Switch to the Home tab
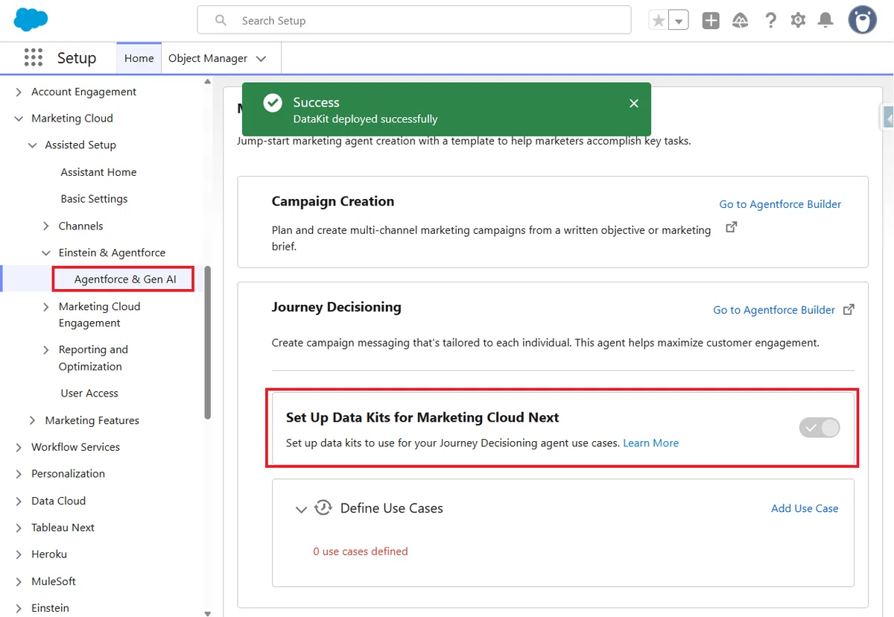This screenshot has width=894, height=617. click(139, 58)
